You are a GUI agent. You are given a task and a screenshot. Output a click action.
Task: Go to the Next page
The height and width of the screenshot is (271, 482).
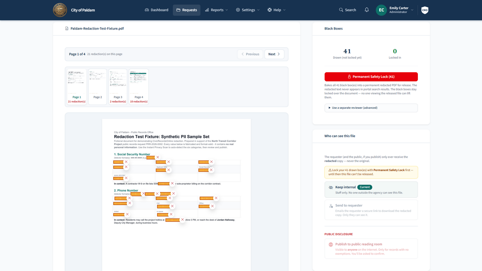(274, 54)
